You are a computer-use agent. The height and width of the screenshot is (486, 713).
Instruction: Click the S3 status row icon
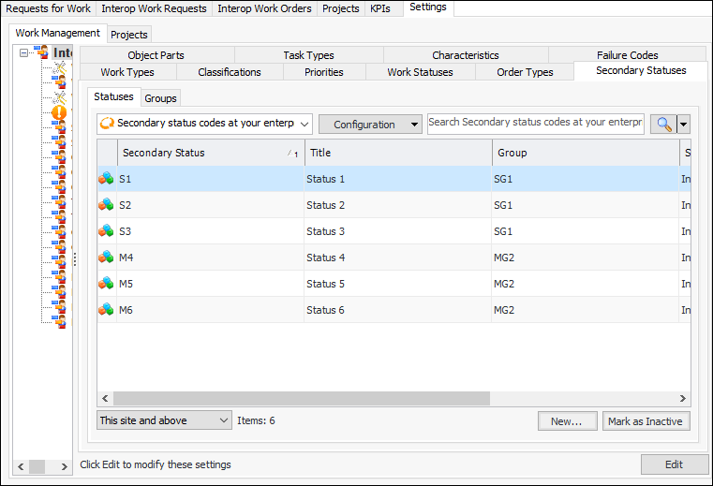(x=107, y=231)
